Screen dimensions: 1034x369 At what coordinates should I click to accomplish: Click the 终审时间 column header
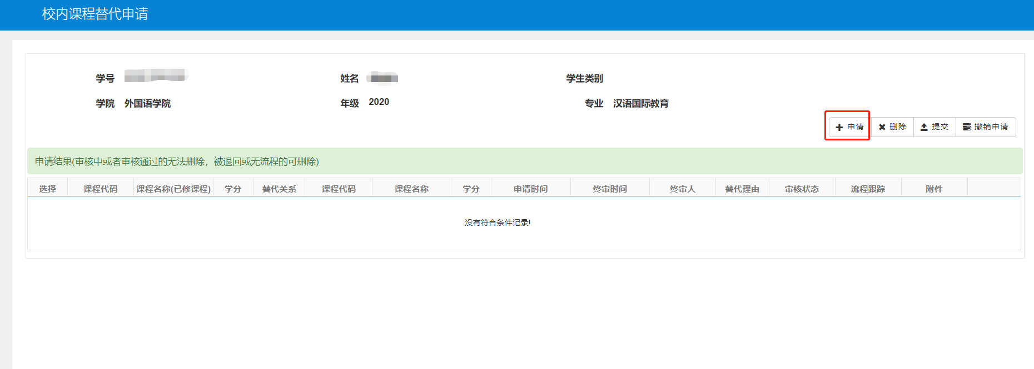[610, 189]
